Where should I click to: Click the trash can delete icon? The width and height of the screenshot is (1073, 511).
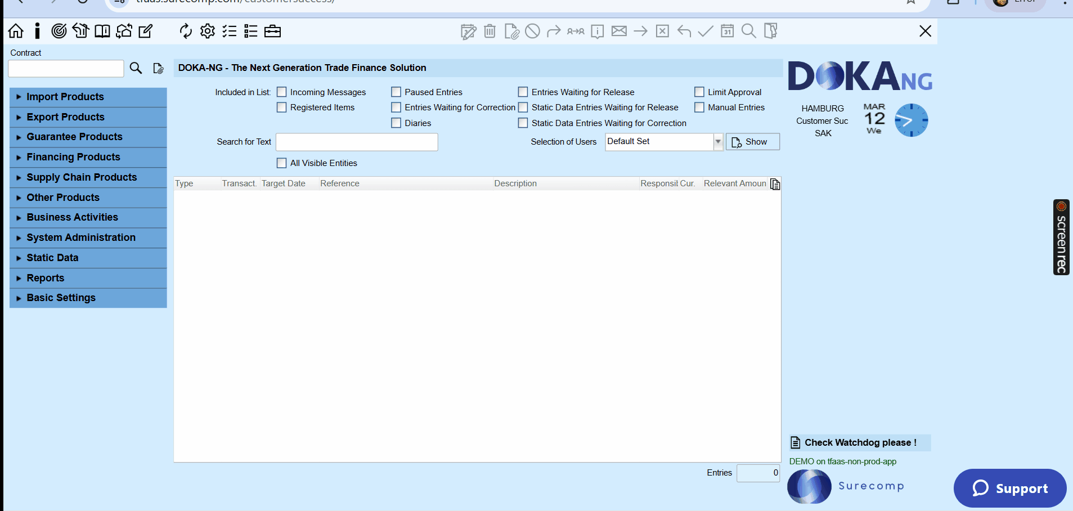coord(490,31)
